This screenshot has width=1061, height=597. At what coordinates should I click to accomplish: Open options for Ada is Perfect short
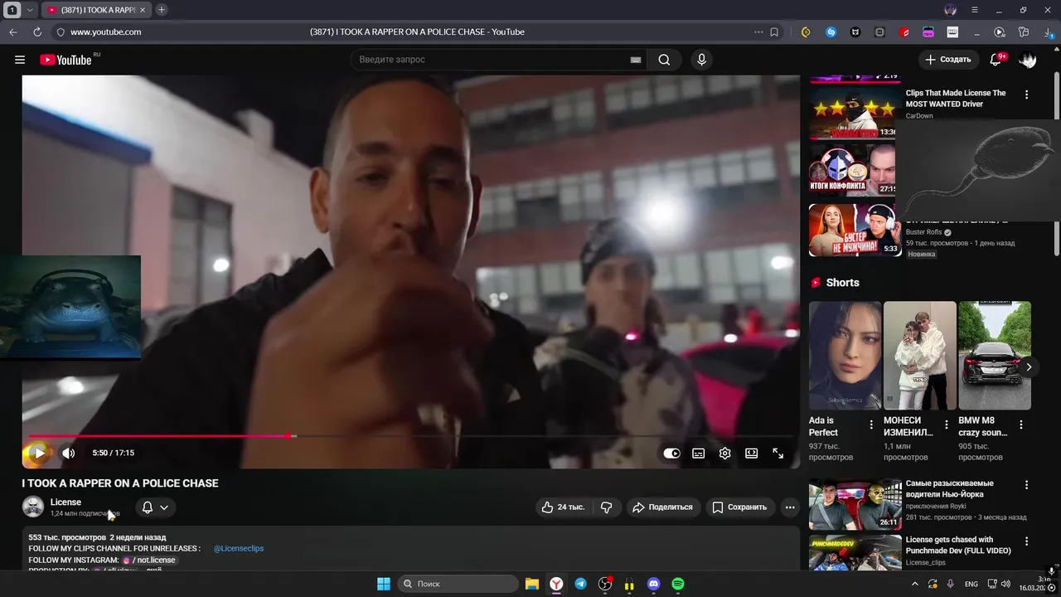click(871, 425)
